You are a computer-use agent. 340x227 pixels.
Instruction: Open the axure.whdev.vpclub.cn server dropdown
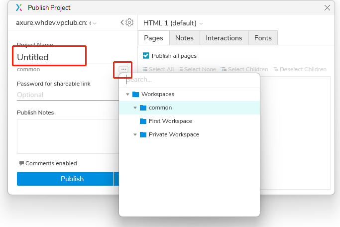56,23
